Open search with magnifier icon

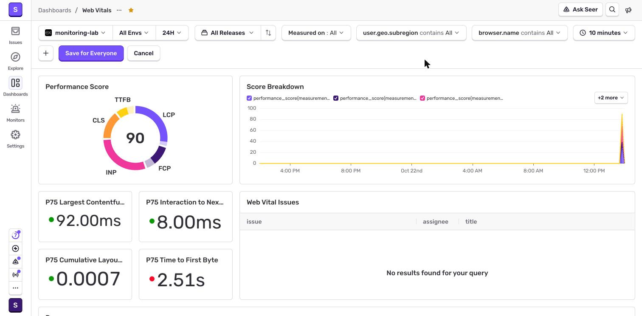612,10
